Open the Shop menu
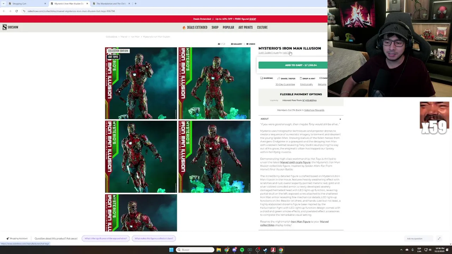The height and width of the screenshot is (254, 452). (x=215, y=27)
